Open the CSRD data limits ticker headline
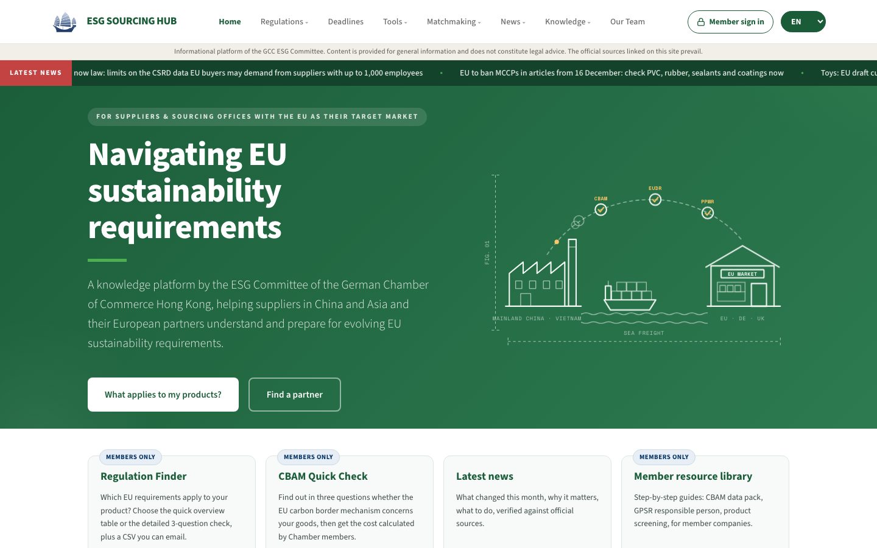Screen dimensions: 877x548 point(248,73)
